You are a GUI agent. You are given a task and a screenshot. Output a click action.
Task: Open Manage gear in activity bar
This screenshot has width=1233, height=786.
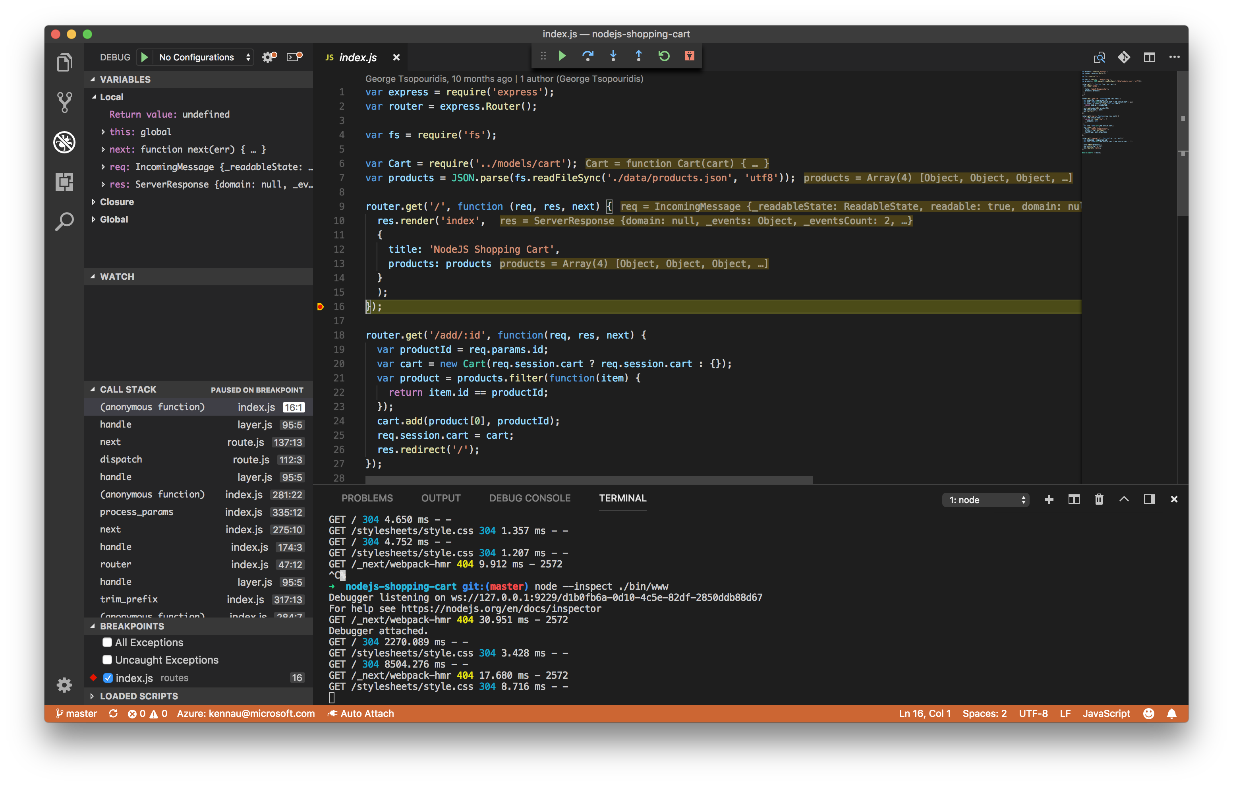(x=64, y=685)
